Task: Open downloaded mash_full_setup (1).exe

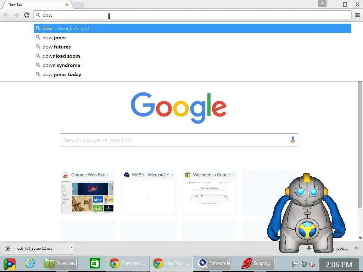Action: point(35,248)
